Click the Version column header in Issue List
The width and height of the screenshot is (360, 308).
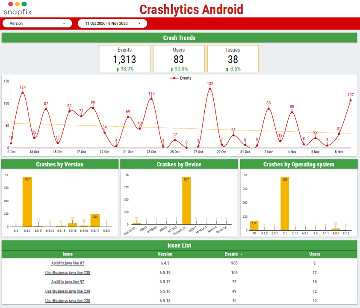pos(165,254)
